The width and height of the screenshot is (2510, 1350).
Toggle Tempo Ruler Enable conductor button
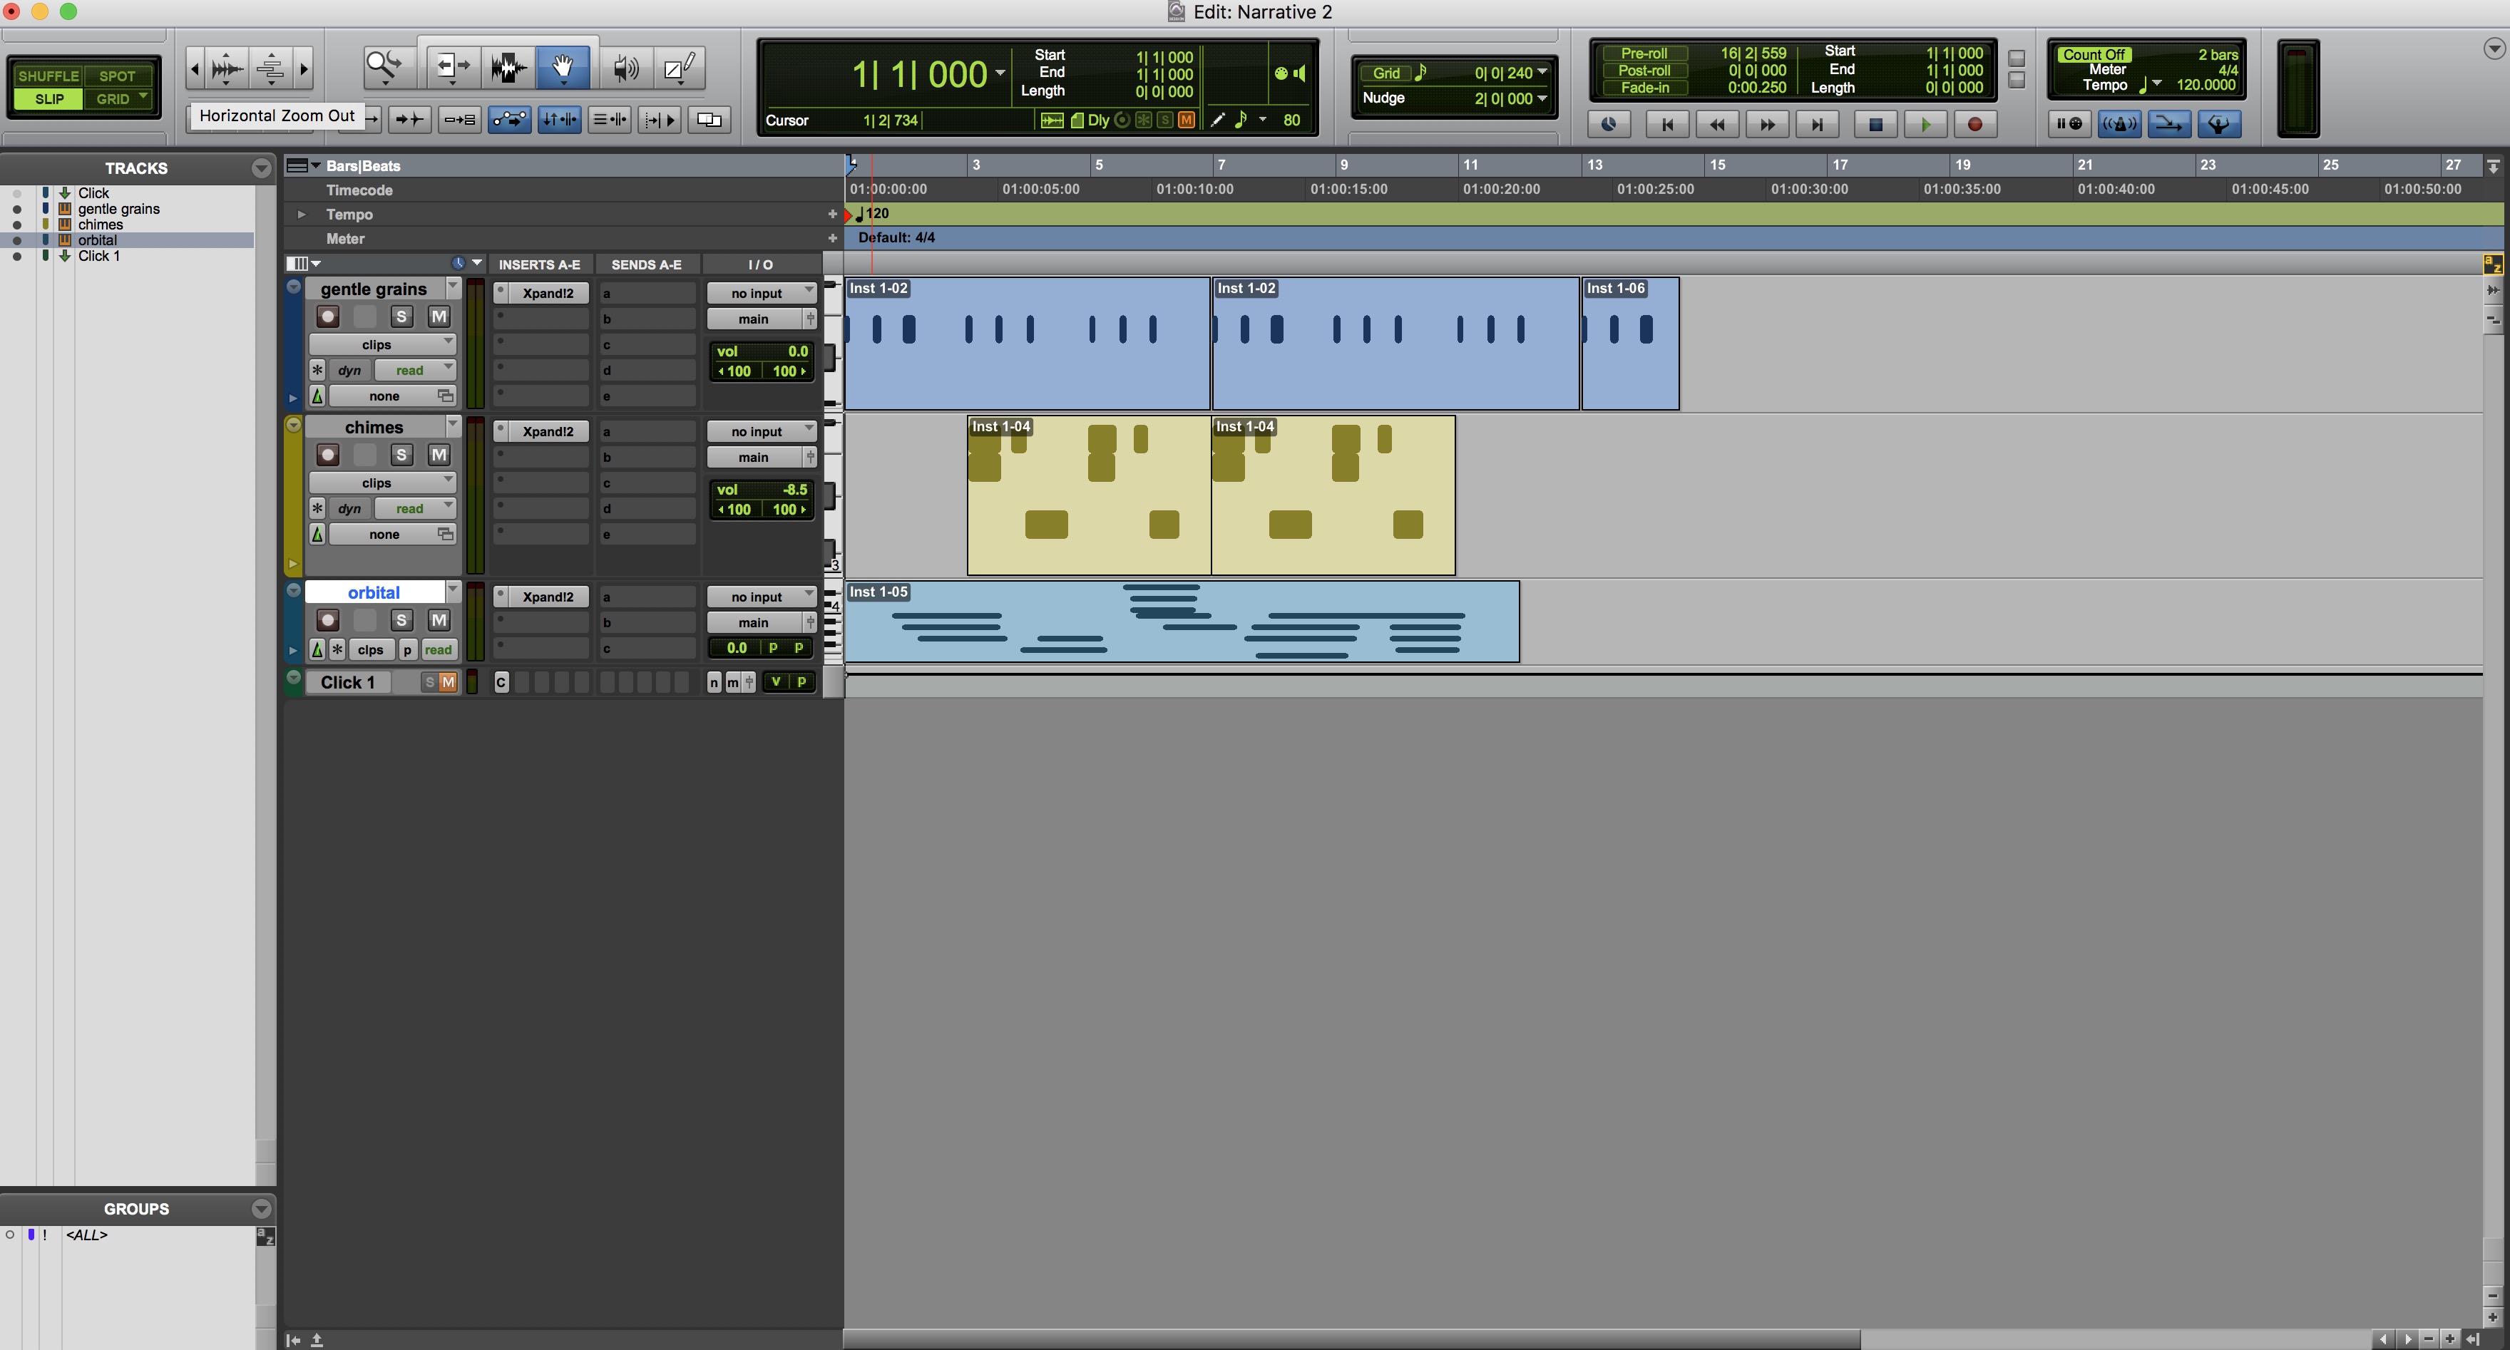point(2218,124)
